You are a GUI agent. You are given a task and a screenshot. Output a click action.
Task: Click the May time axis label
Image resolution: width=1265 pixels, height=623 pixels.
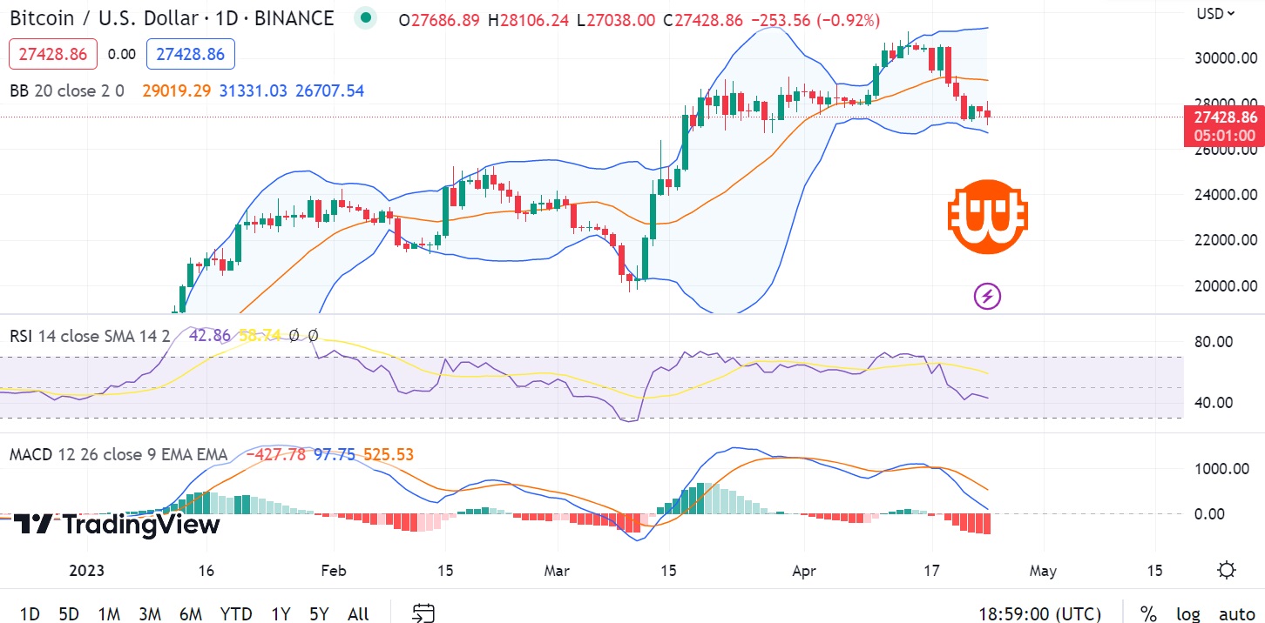pyautogui.click(x=1043, y=571)
